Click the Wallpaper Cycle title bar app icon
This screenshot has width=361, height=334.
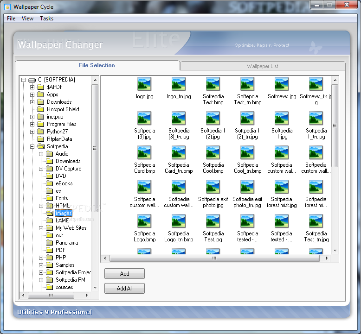7,7
